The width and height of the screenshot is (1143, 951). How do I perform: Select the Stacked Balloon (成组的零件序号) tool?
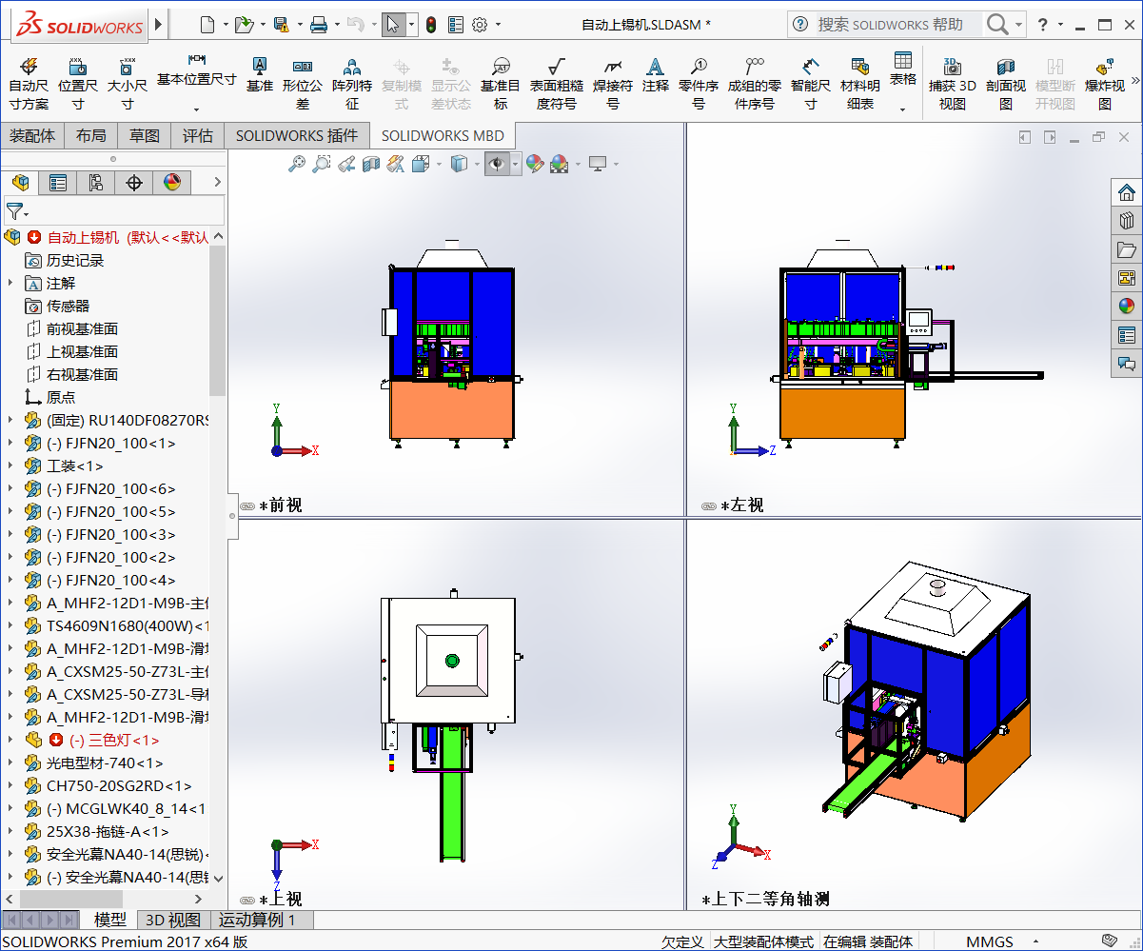[755, 84]
